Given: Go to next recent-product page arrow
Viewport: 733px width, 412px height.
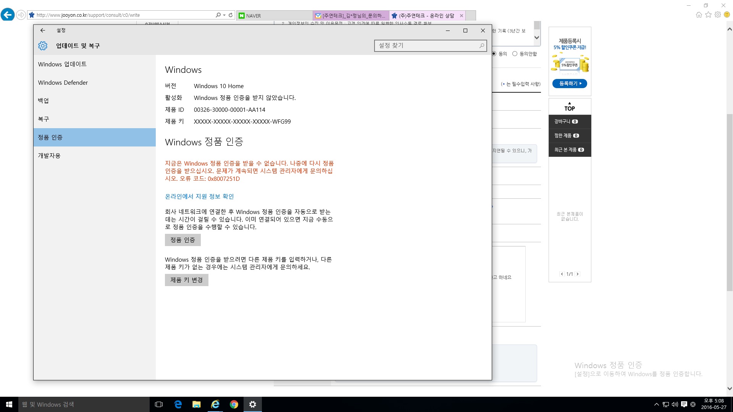Looking at the screenshot, I should click(578, 274).
